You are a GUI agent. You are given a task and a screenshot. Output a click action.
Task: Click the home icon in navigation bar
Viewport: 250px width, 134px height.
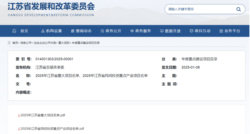tap(14, 31)
